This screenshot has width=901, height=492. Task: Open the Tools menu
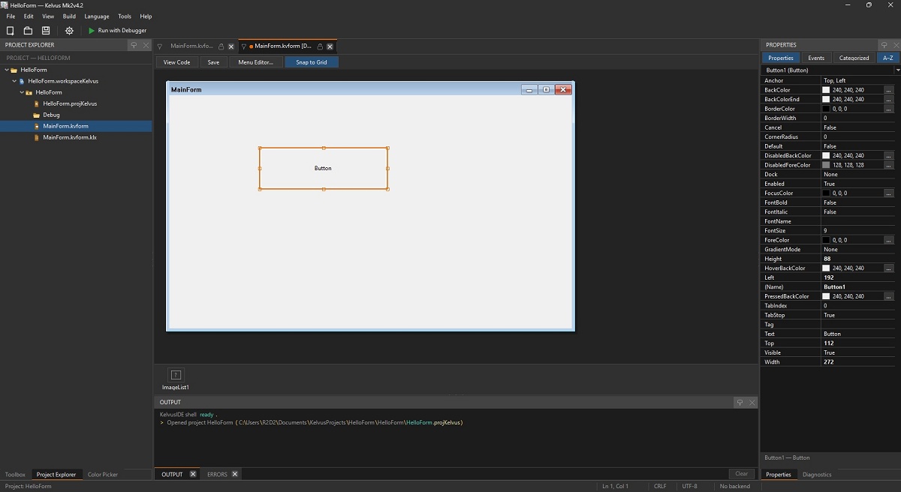click(x=125, y=16)
